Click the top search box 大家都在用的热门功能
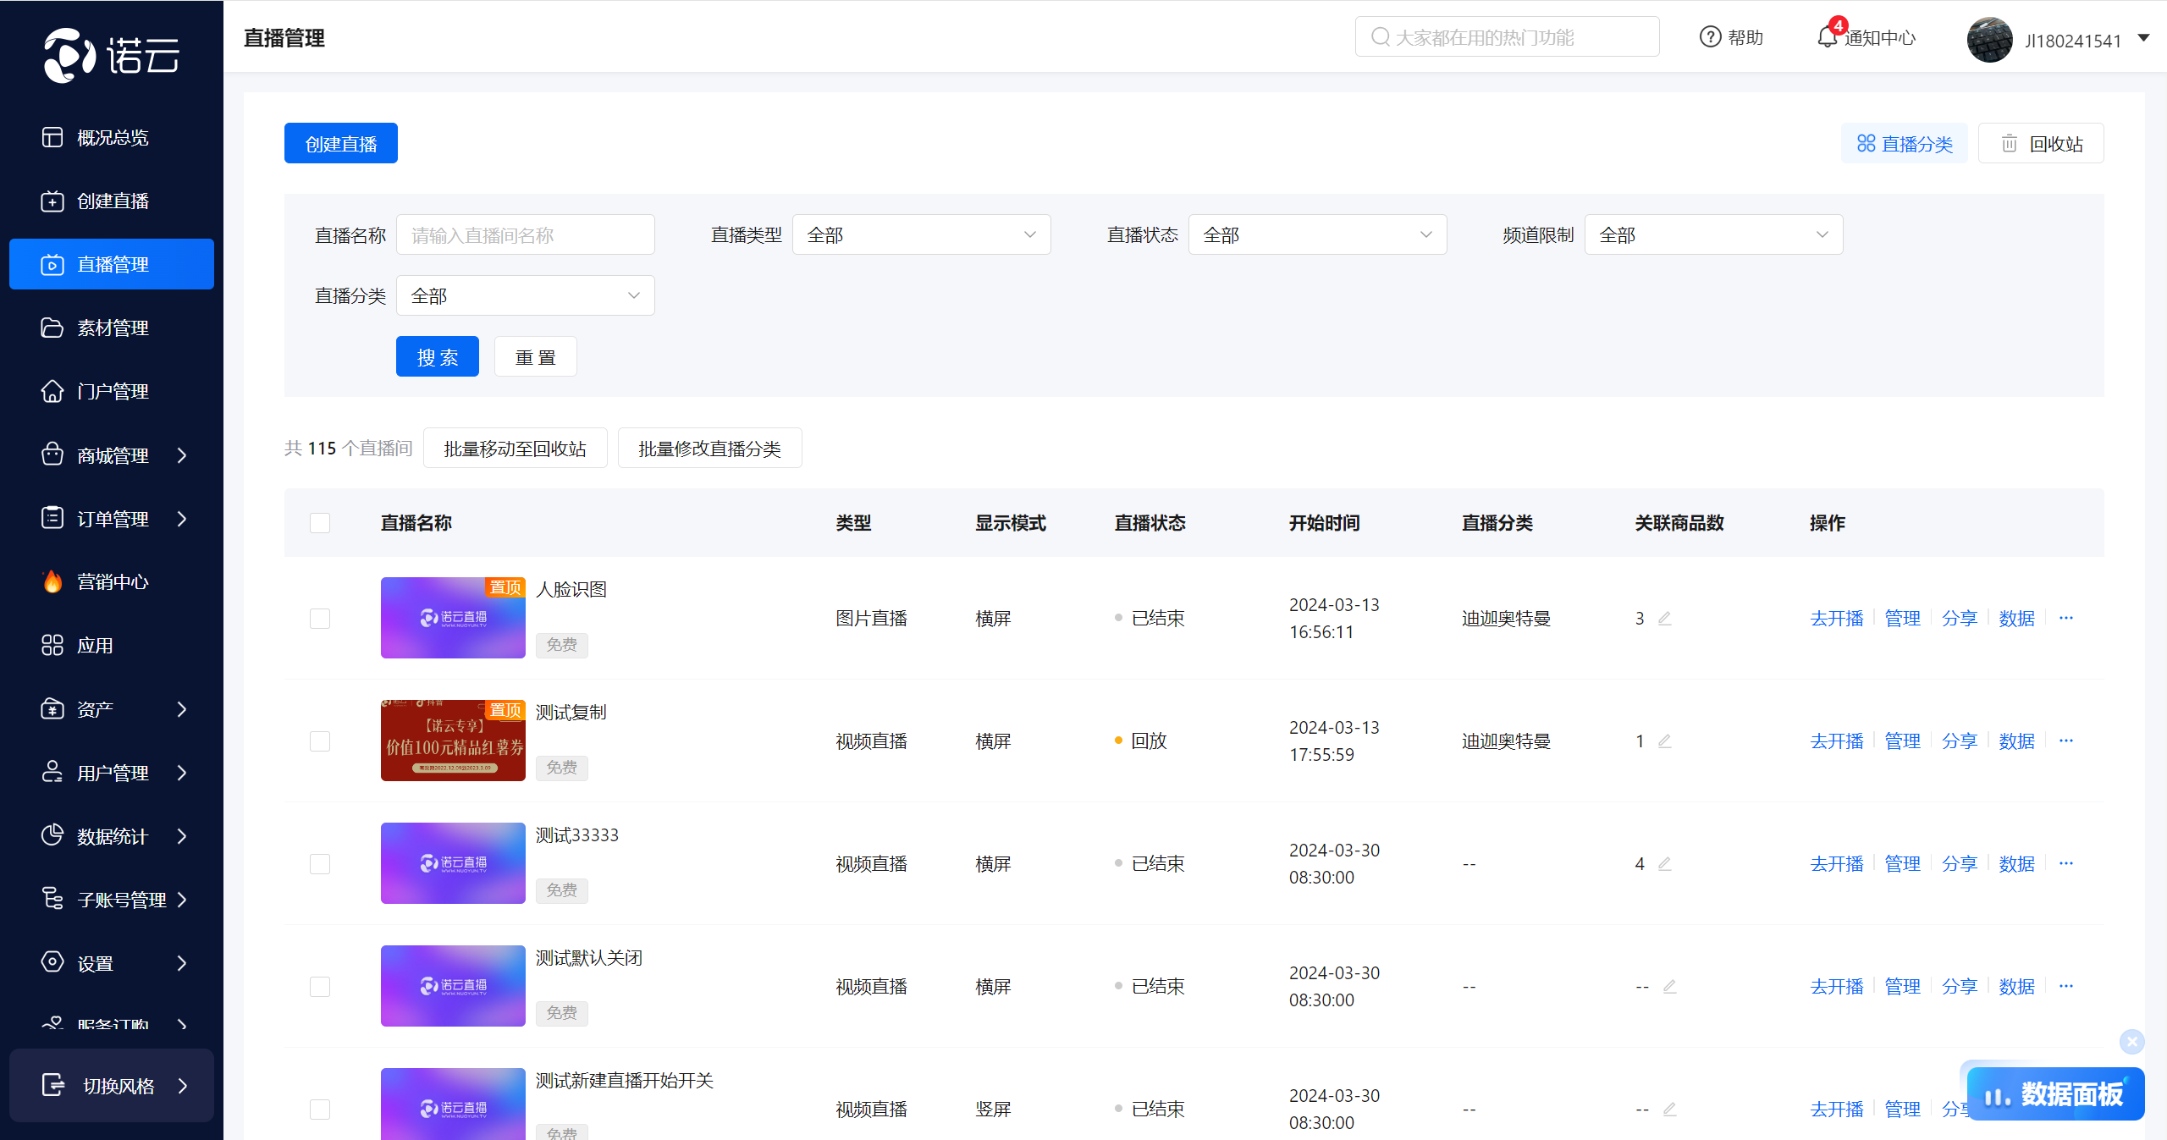Screen dimensions: 2167x1140 point(1507,36)
